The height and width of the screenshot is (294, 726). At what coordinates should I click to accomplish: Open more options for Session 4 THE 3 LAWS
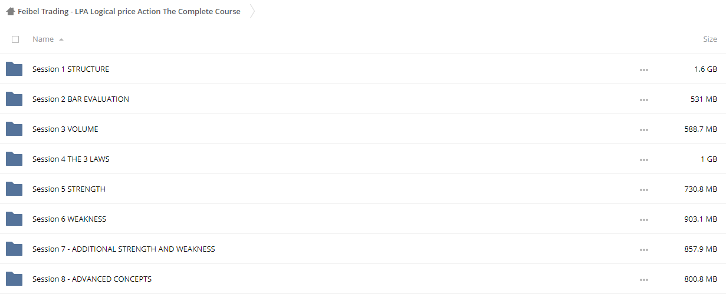[643, 159]
